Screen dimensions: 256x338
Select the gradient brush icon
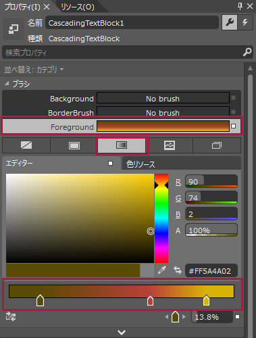point(122,145)
